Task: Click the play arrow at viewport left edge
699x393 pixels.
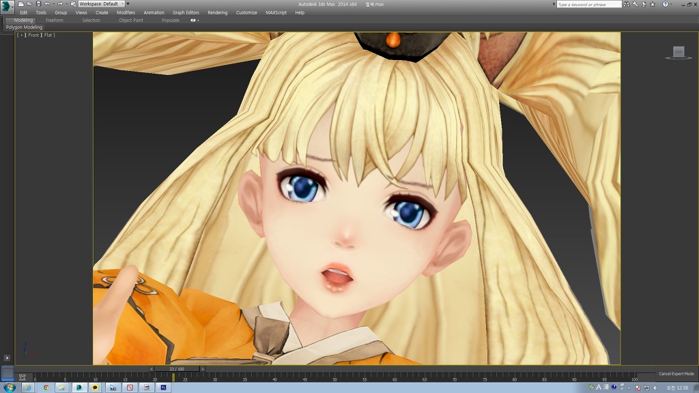Action: 7,358
